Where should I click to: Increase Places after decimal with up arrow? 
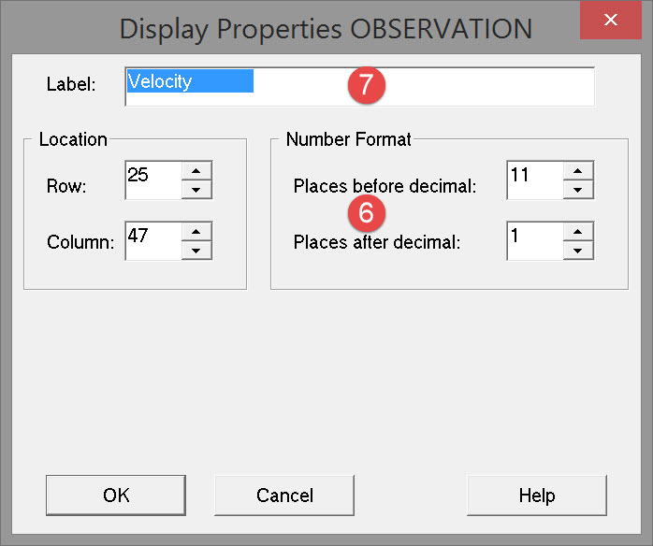[x=578, y=231]
